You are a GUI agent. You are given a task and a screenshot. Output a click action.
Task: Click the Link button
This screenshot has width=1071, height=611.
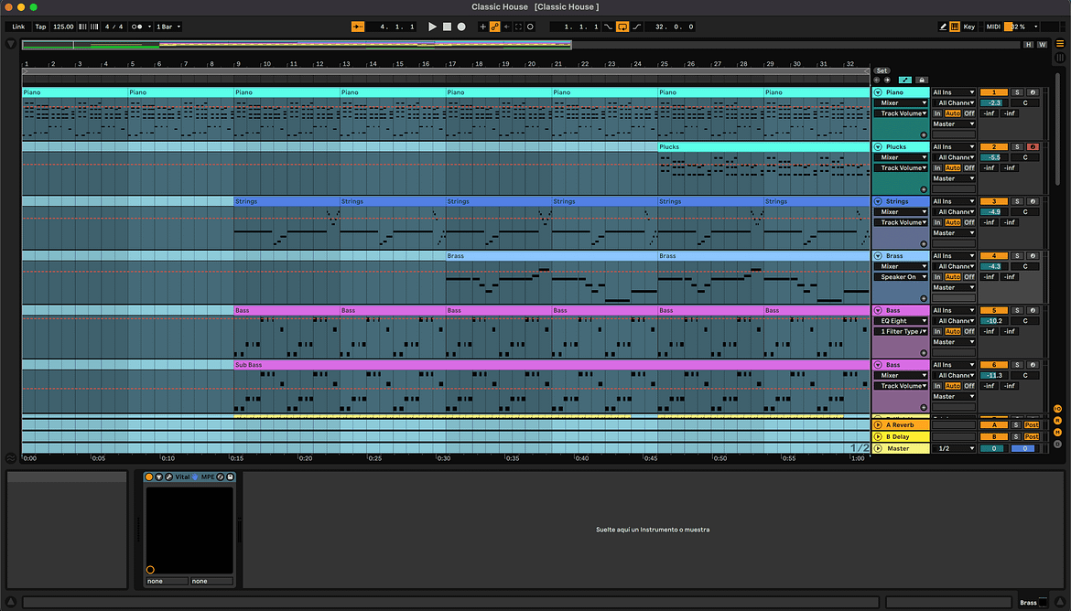click(18, 27)
